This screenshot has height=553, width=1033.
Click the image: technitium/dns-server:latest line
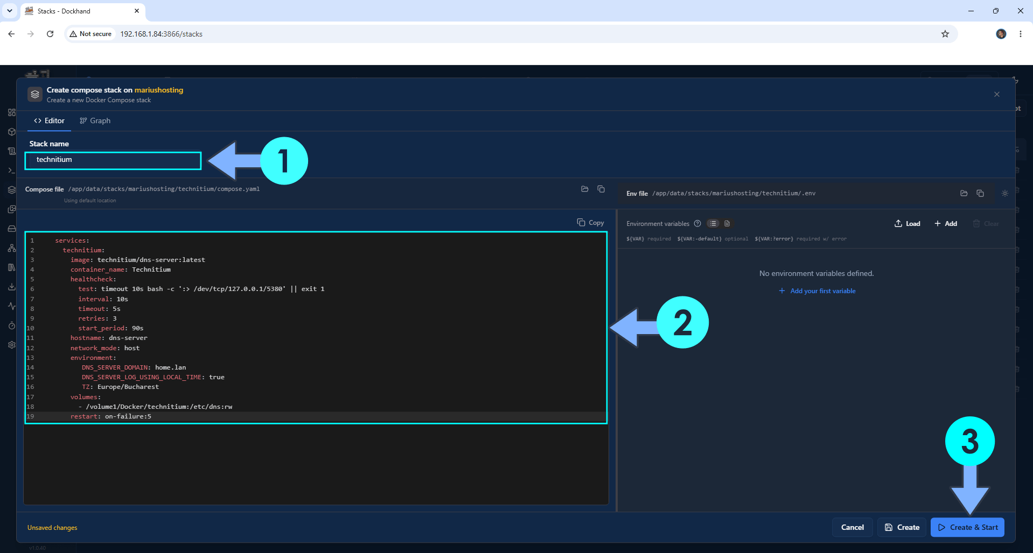pyautogui.click(x=138, y=260)
